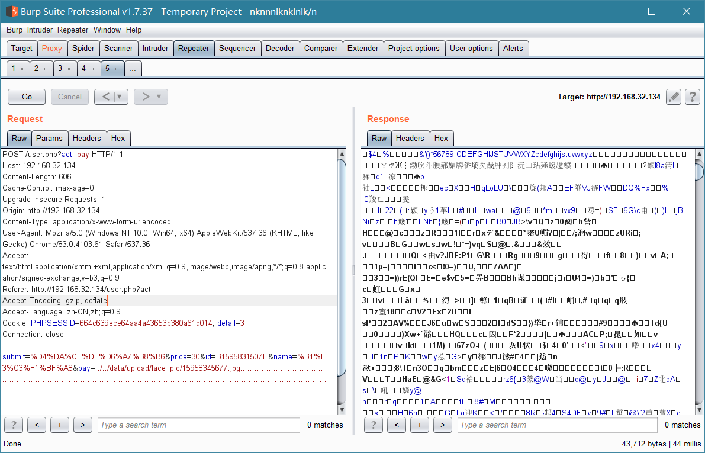
Task: Open the Alerts tab
Action: point(513,48)
